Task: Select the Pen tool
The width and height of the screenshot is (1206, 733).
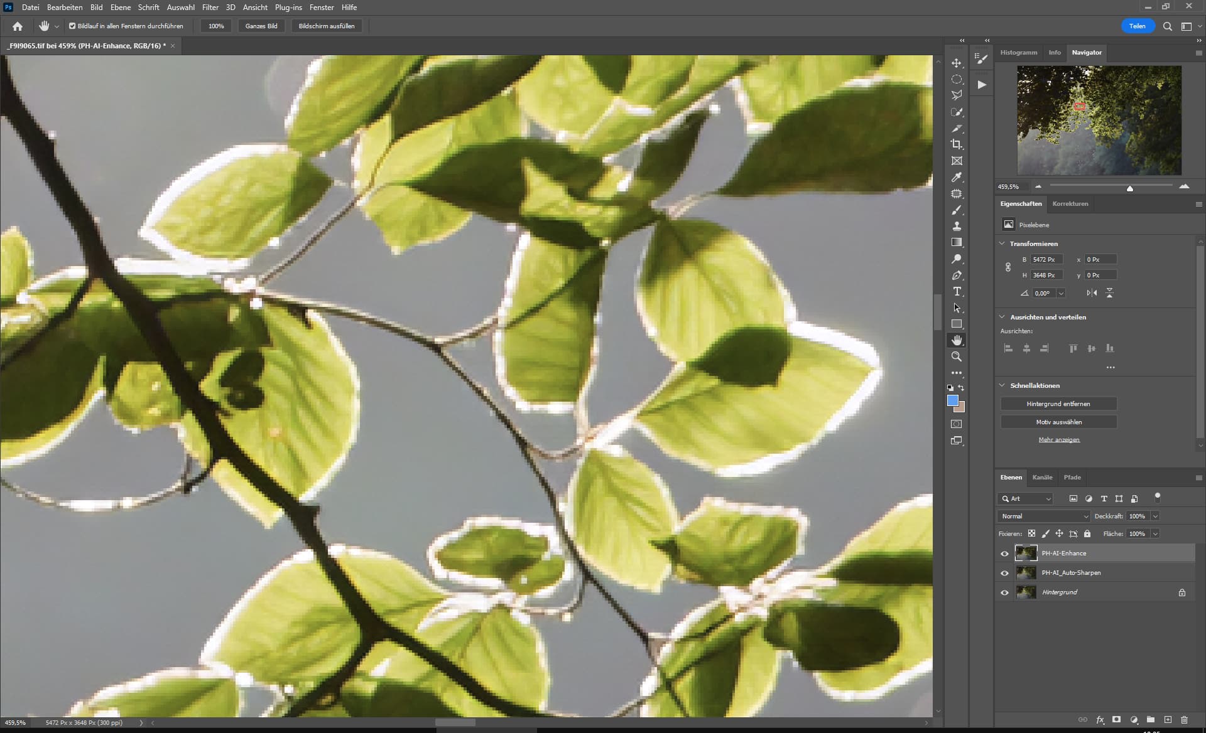Action: [x=956, y=275]
